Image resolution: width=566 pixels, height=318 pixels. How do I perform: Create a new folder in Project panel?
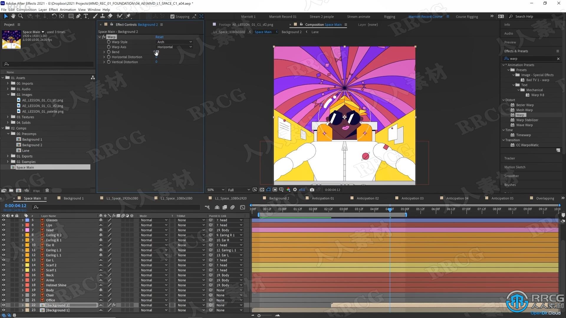tap(11, 191)
